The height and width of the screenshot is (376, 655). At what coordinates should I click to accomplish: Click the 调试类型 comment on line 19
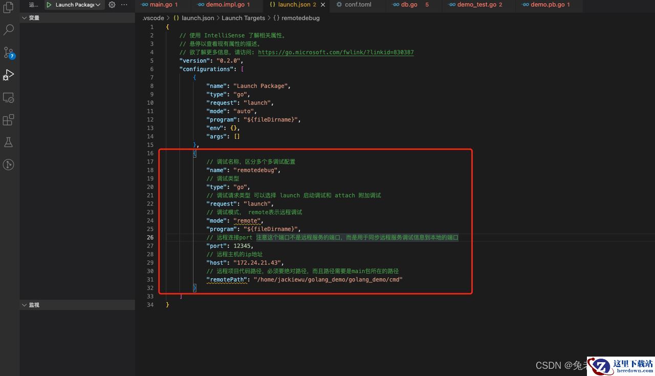[223, 178]
